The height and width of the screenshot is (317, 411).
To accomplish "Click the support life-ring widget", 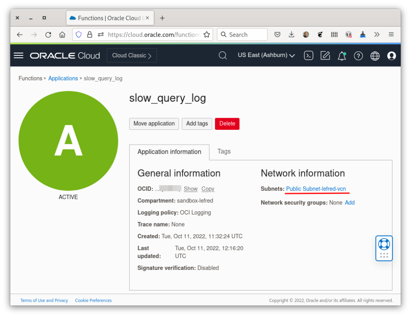I will coord(384,248).
